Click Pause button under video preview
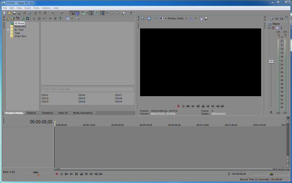Image resolution: width=292 pixels, height=183 pixels. click(x=198, y=106)
